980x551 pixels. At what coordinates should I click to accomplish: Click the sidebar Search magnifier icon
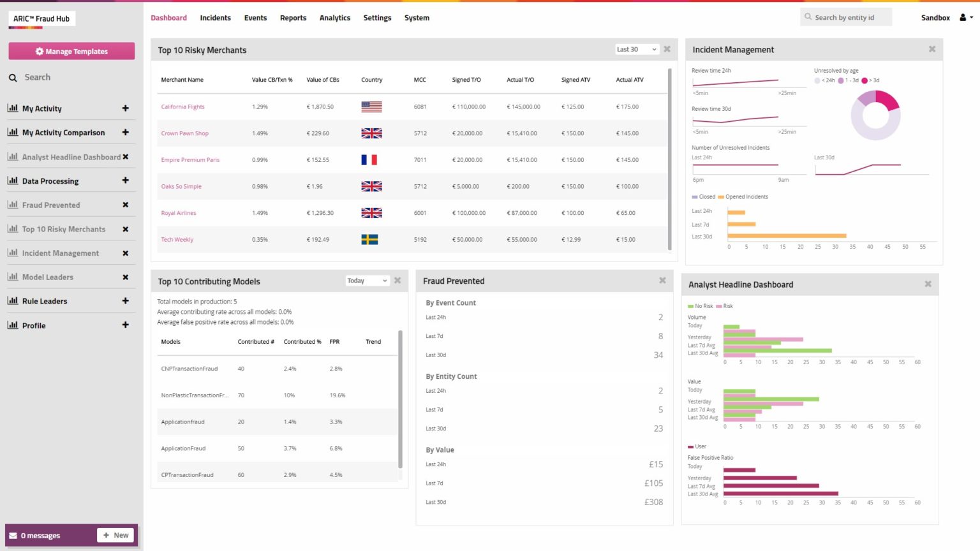point(13,77)
